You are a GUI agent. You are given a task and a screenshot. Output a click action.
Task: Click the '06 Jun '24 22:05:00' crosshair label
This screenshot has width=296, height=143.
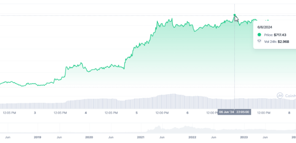point(234,112)
